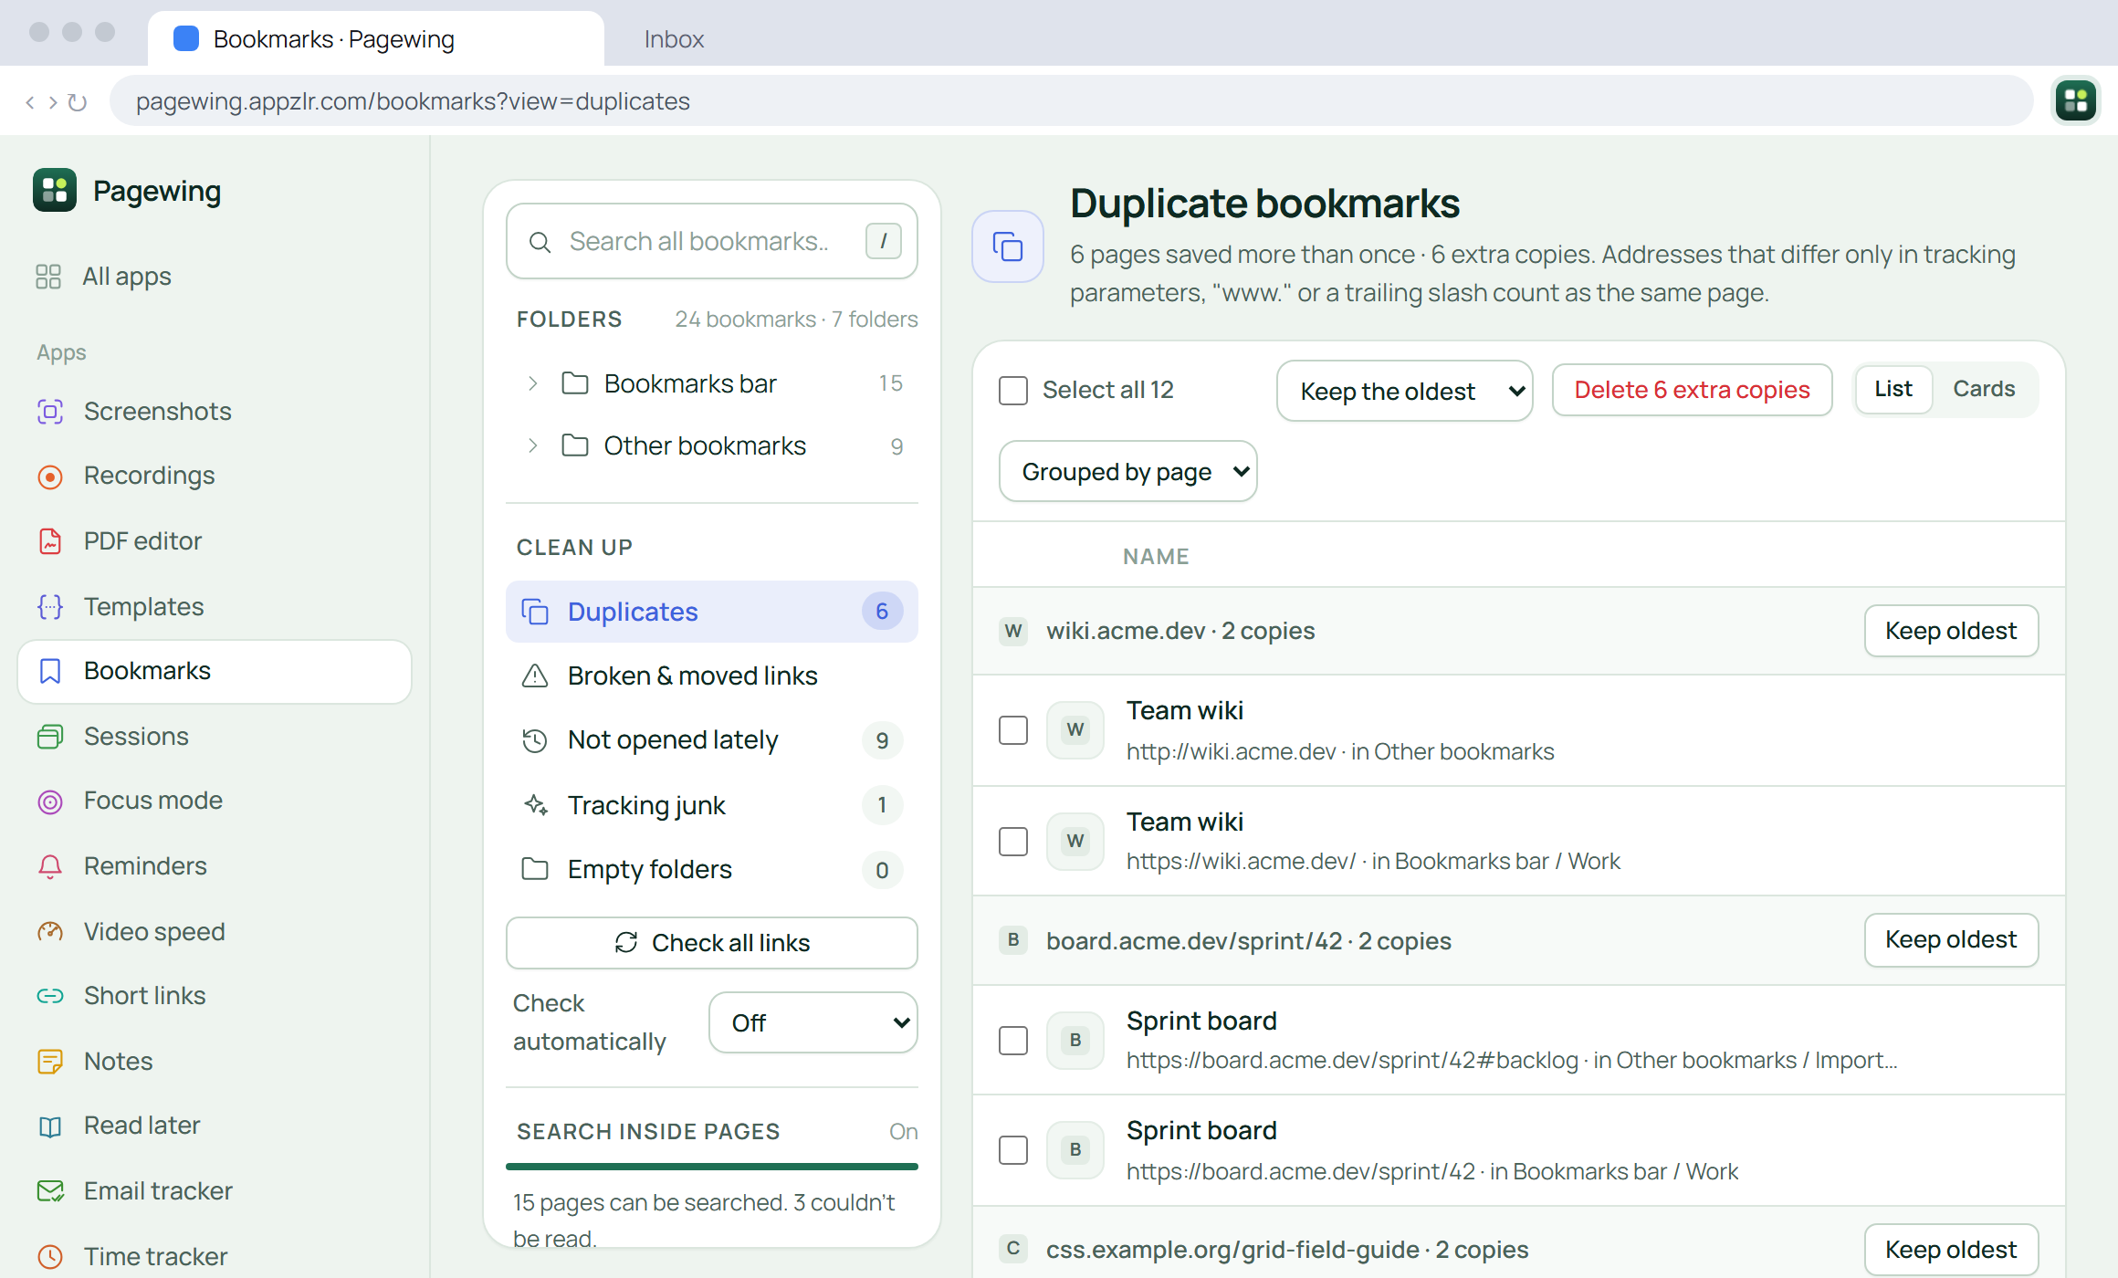The image size is (2118, 1278).
Task: Open Not opened lately cleanup view
Action: click(x=712, y=740)
